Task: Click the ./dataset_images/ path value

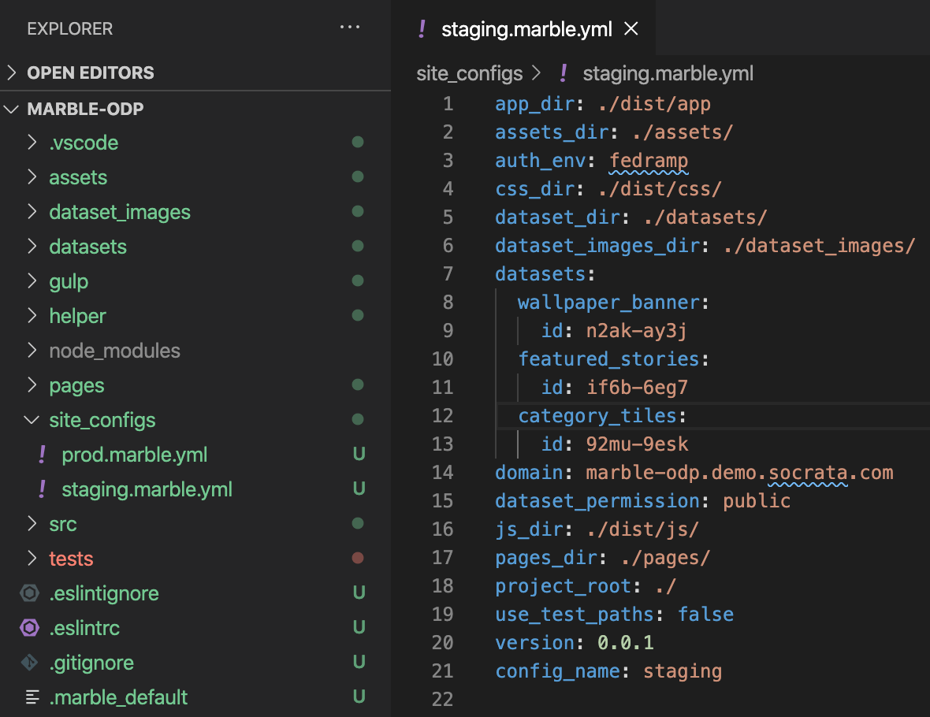Action: click(x=819, y=246)
